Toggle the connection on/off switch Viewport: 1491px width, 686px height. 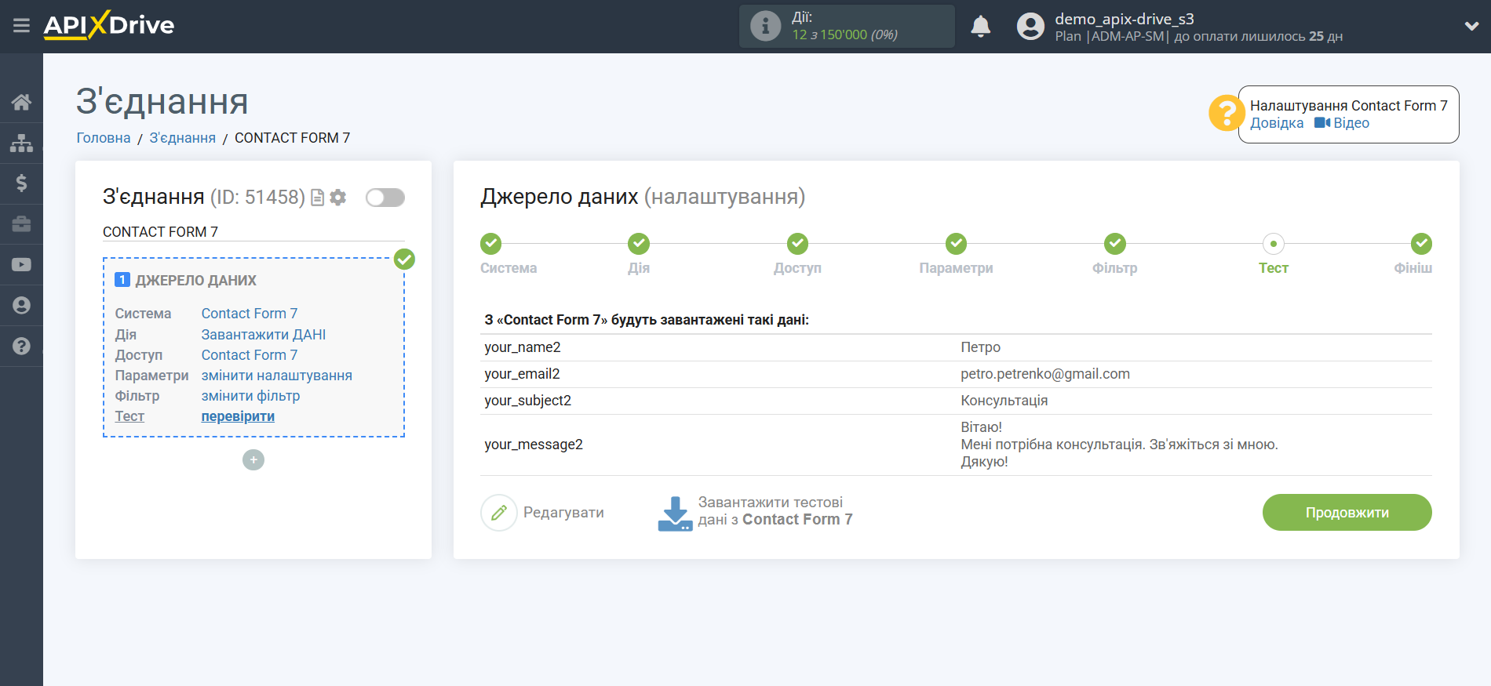coord(385,198)
